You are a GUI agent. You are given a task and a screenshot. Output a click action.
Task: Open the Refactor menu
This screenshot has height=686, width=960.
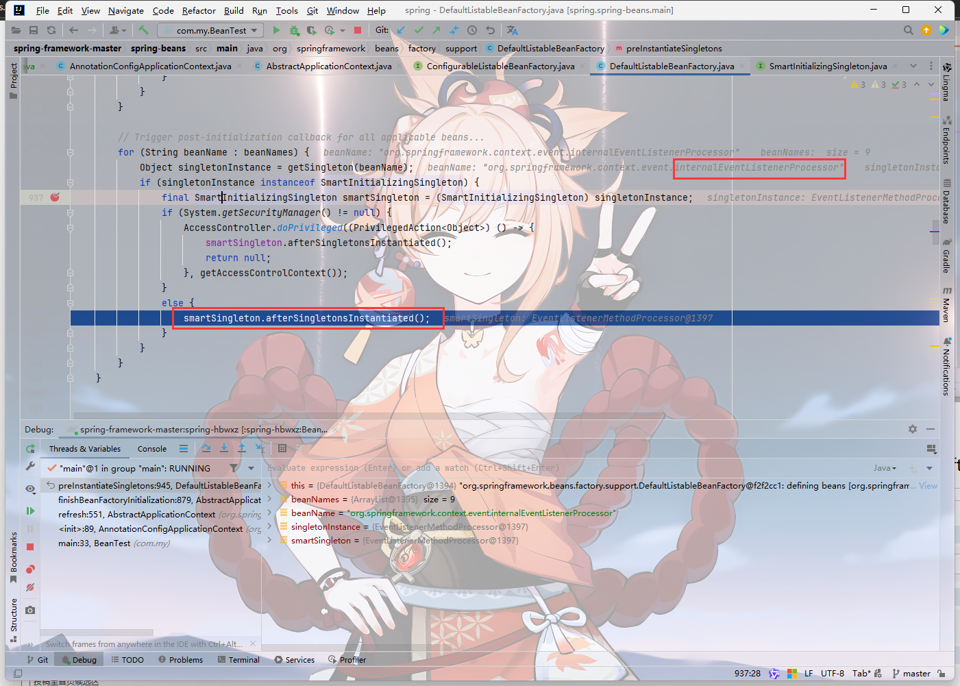point(199,10)
